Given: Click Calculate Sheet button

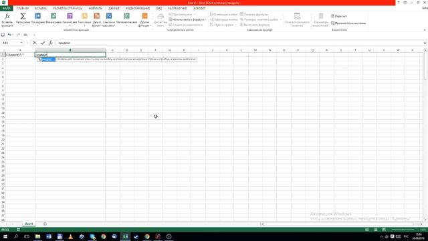Looking at the screenshot, I should click(348, 23).
